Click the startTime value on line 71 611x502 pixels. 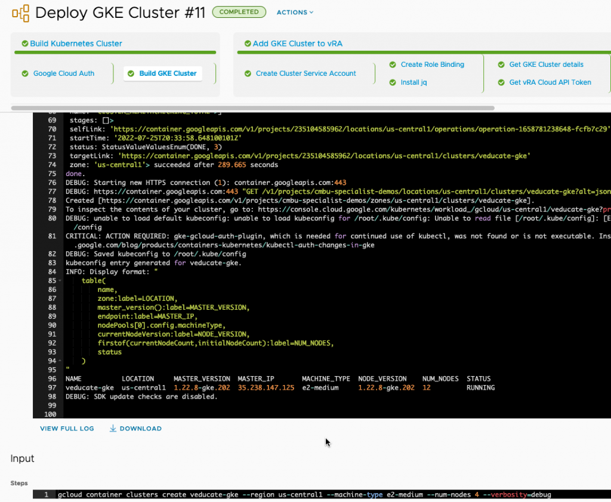click(x=178, y=138)
